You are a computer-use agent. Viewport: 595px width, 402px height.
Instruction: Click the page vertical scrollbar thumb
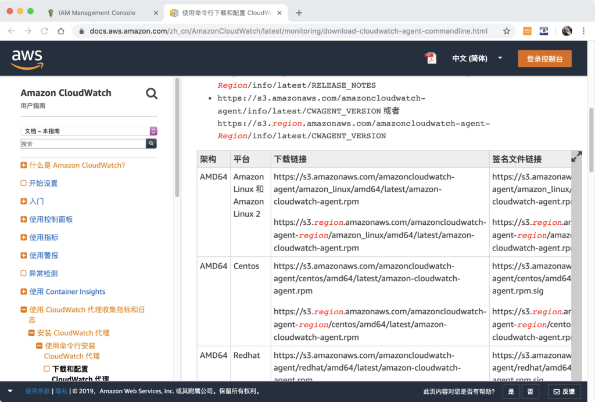(x=591, y=139)
